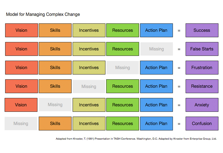This screenshot has width=223, height=153.
Task: Click the Action Plan box in Success row
Action: 156,30
